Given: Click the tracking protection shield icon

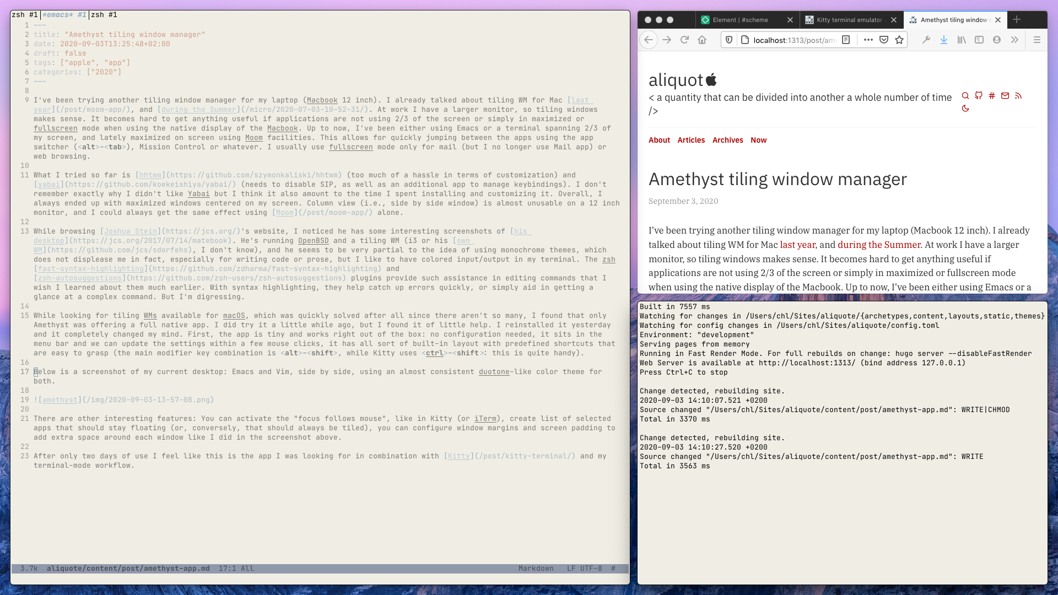Looking at the screenshot, I should [x=729, y=40].
